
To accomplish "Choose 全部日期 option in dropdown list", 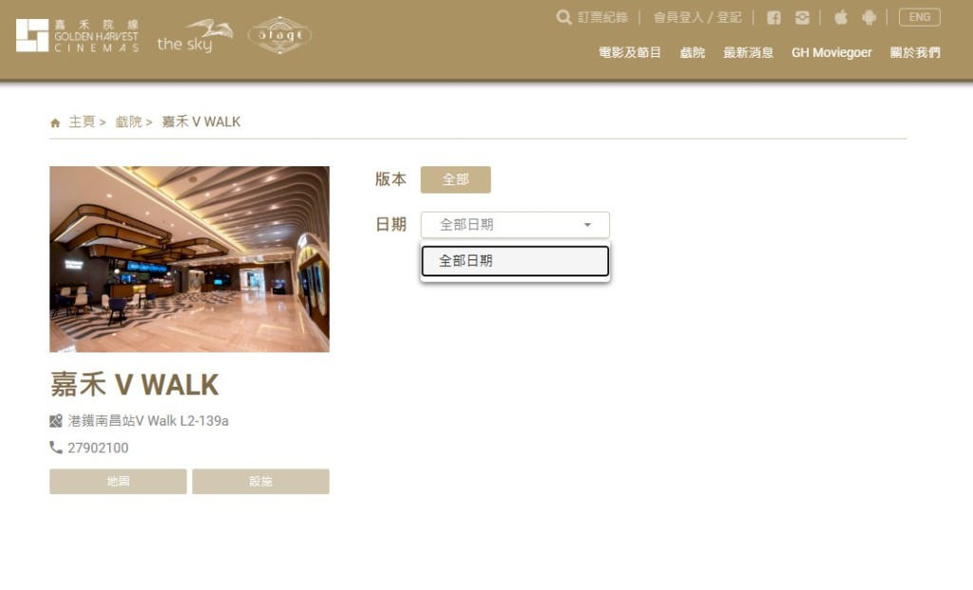I will (x=515, y=261).
